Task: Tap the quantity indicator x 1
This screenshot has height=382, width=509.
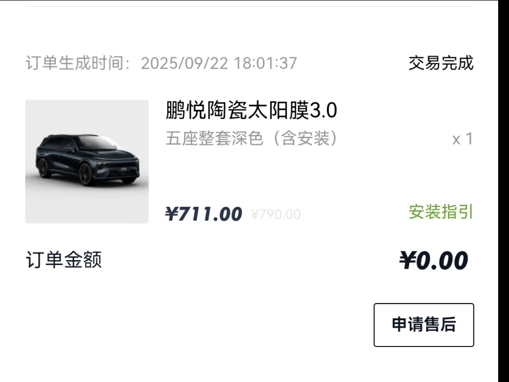Action: [x=462, y=139]
